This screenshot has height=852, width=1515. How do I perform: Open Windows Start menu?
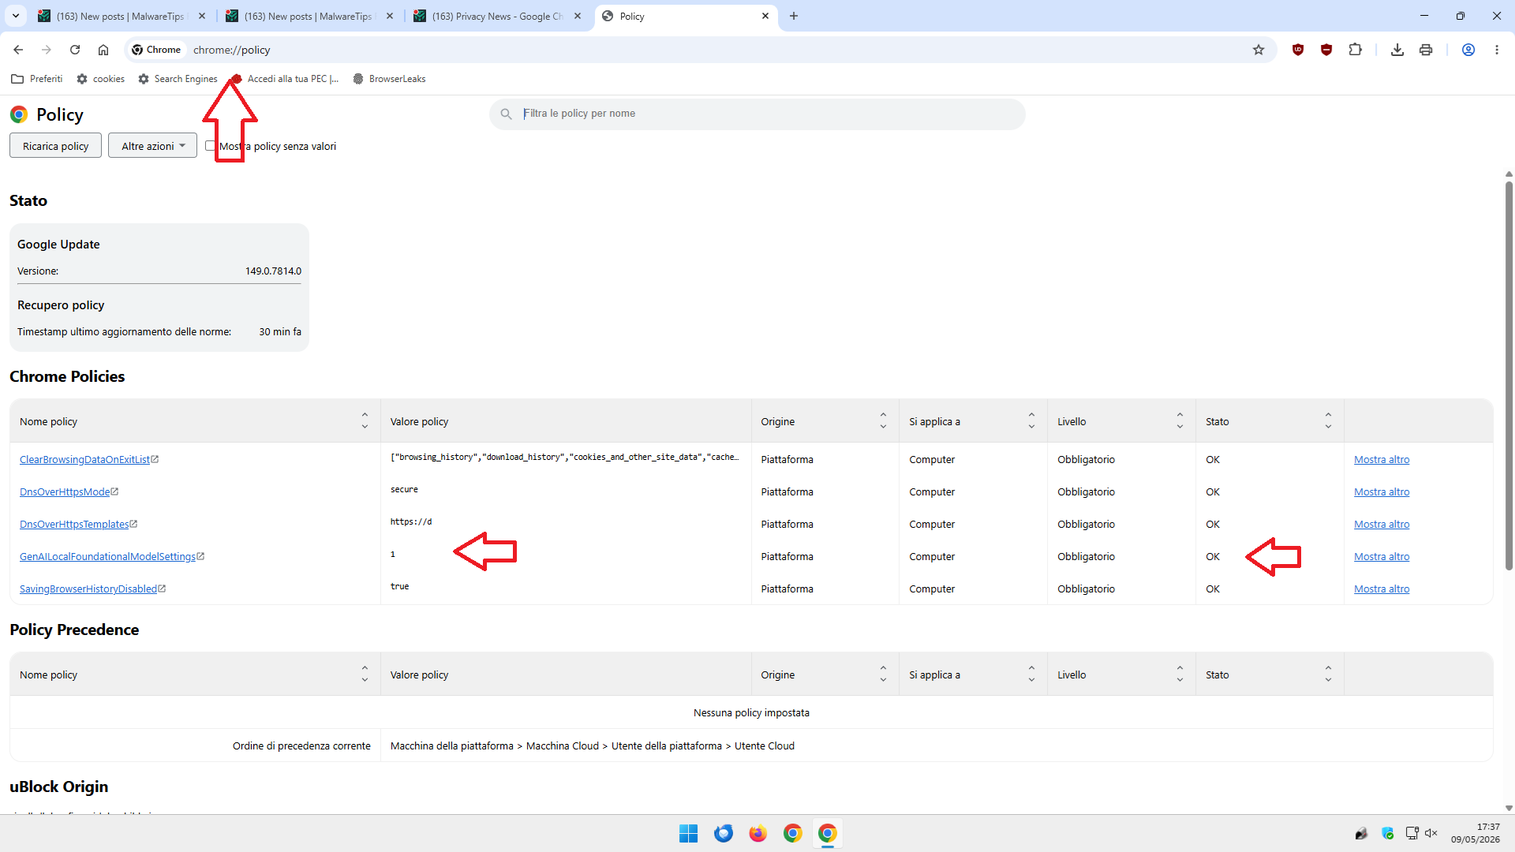pyautogui.click(x=688, y=833)
